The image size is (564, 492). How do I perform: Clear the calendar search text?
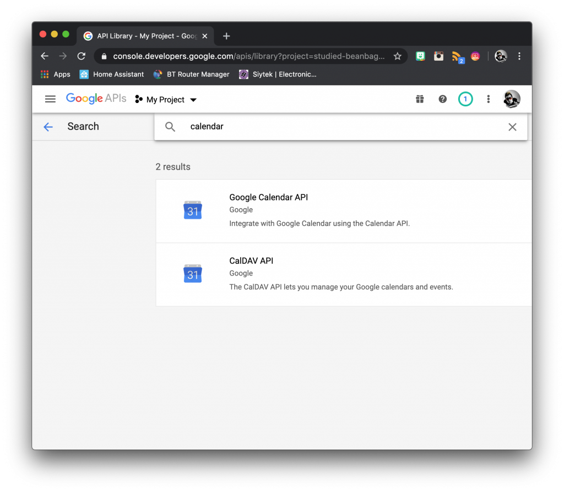point(512,127)
